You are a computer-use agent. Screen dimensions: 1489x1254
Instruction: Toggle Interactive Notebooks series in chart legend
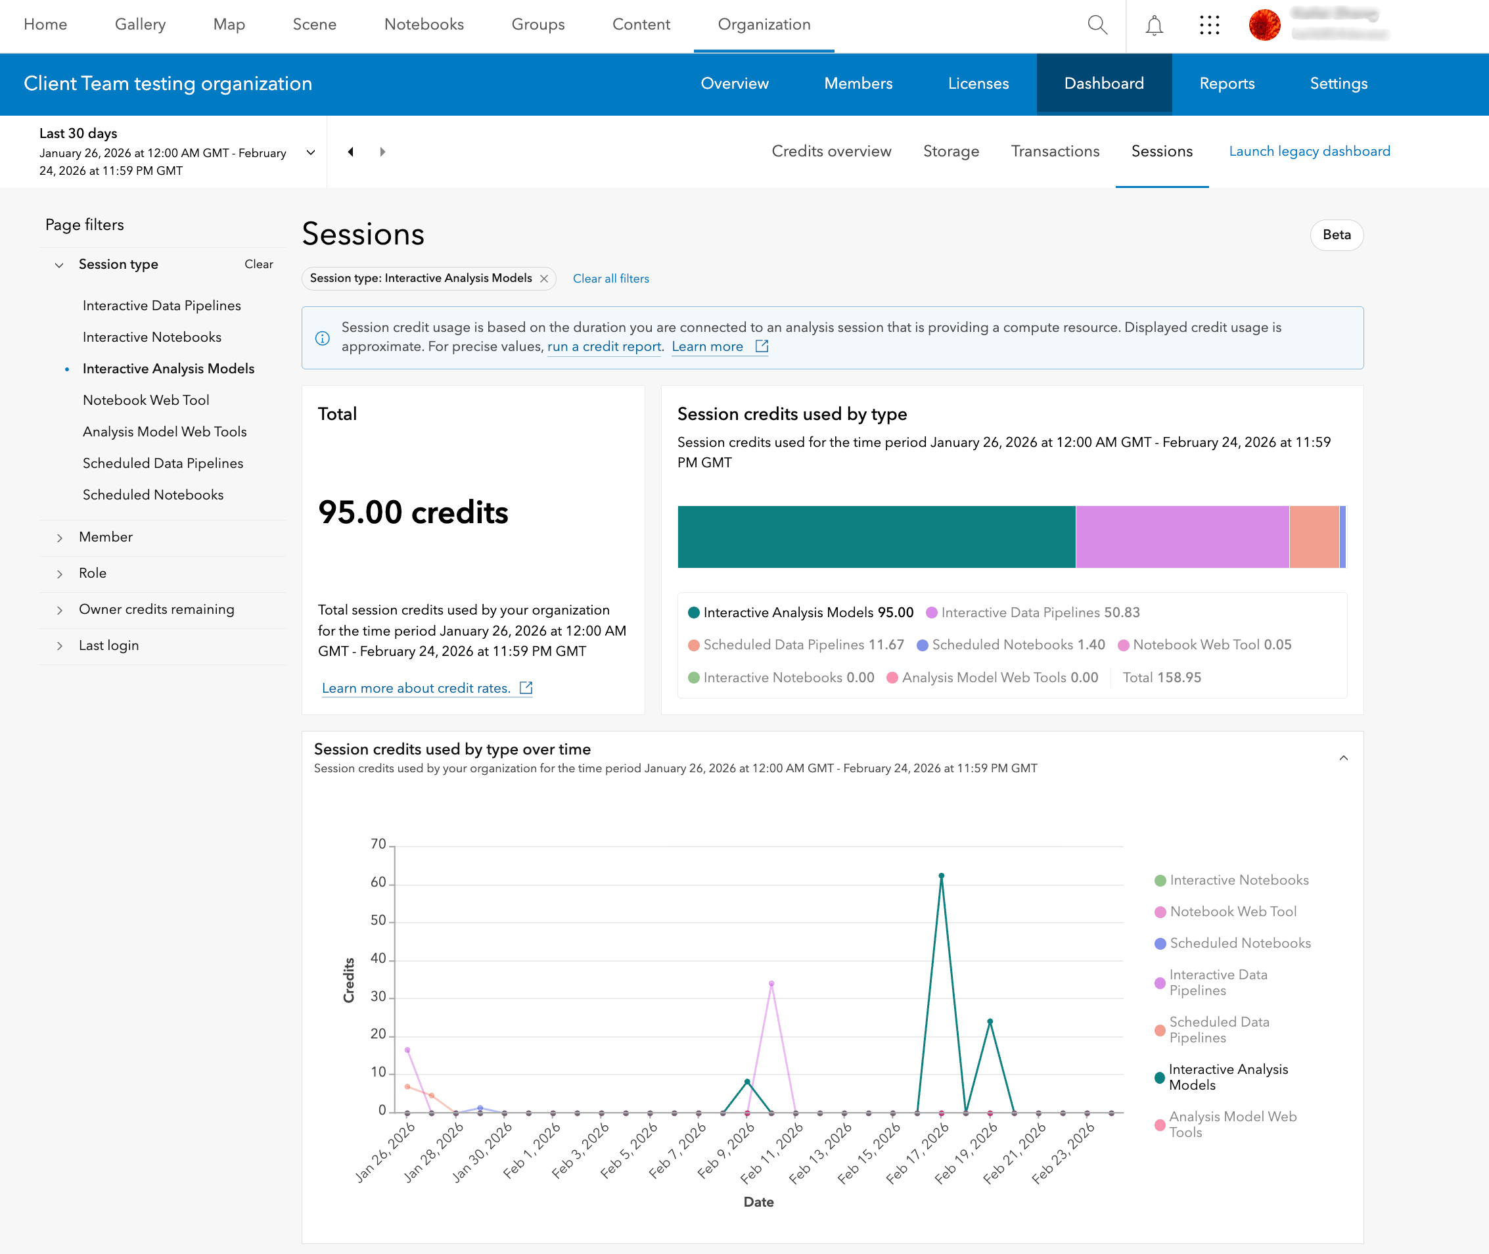pyautogui.click(x=1238, y=880)
